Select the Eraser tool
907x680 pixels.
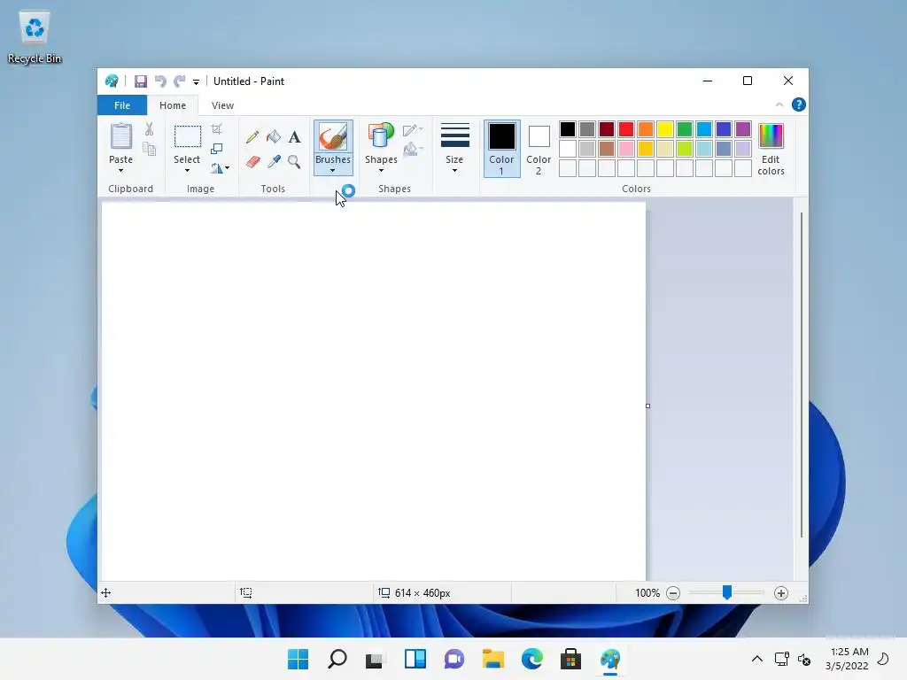(252, 162)
